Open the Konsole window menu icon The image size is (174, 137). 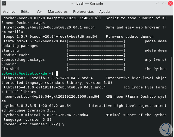click(x=5, y=4)
